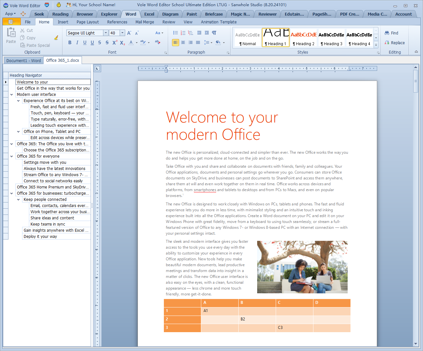Toggle italic formatting
Screen dimensions: 423x351
(x=77, y=43)
